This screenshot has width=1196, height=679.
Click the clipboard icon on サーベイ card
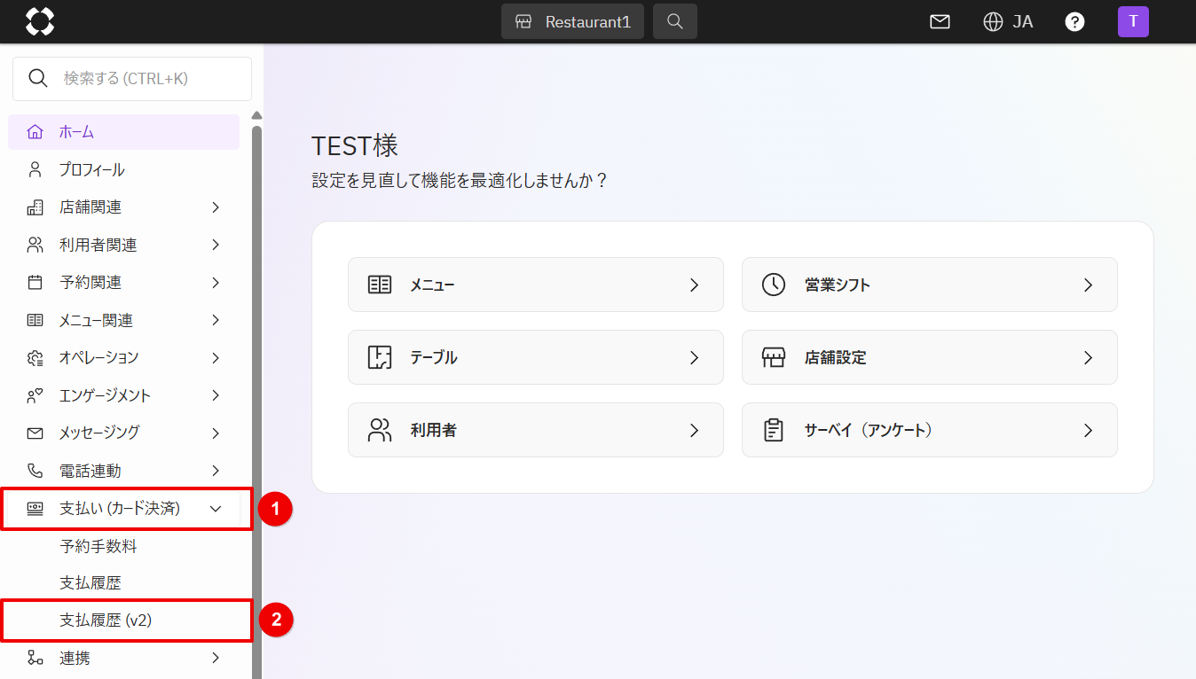(774, 430)
